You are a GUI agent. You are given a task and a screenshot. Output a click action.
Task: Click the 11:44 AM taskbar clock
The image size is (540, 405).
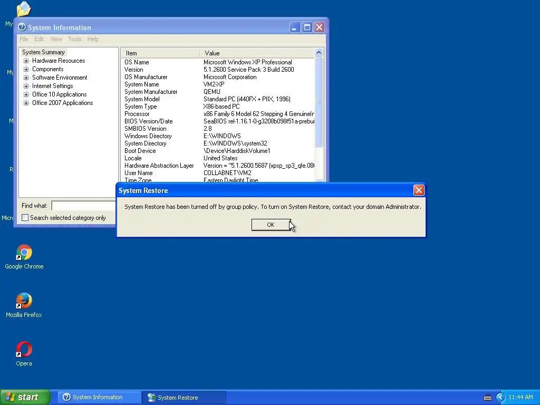coord(520,398)
